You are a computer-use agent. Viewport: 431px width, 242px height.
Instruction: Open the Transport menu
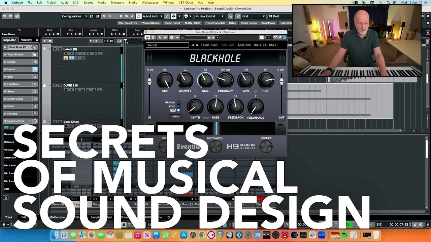(x=117, y=3)
